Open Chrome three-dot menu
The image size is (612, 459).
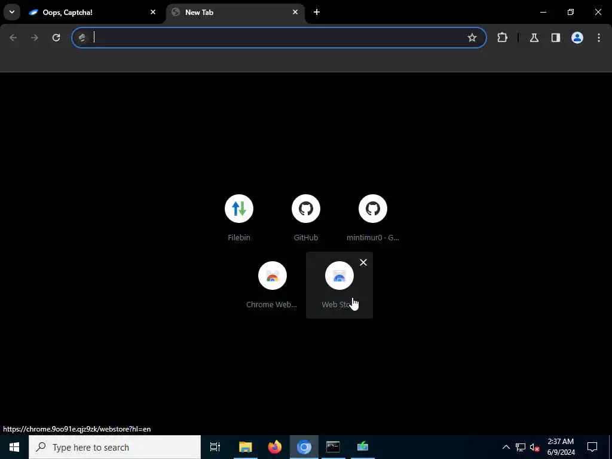[x=599, y=38]
